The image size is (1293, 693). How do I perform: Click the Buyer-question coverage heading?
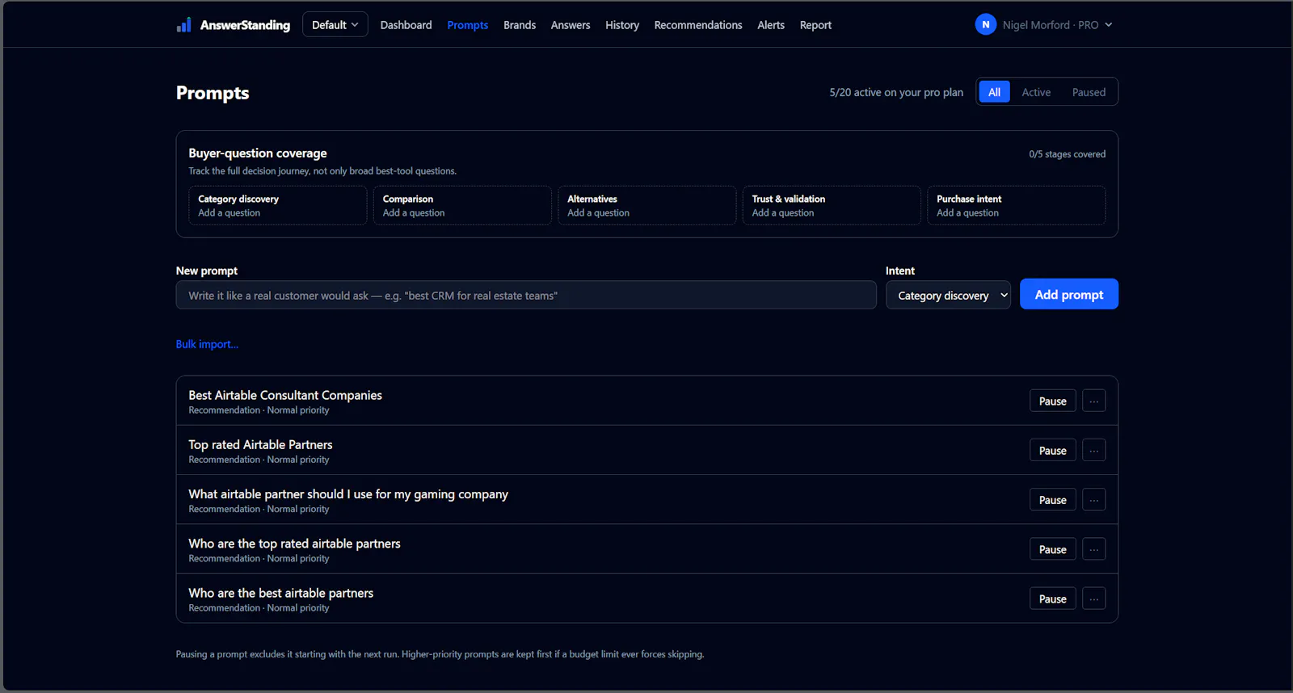point(258,153)
